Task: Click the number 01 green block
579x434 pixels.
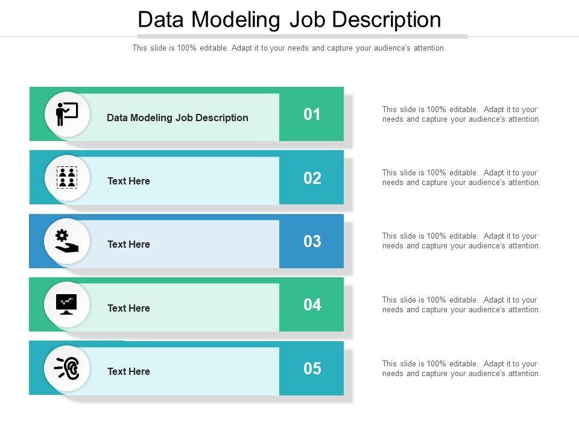Action: (312, 115)
